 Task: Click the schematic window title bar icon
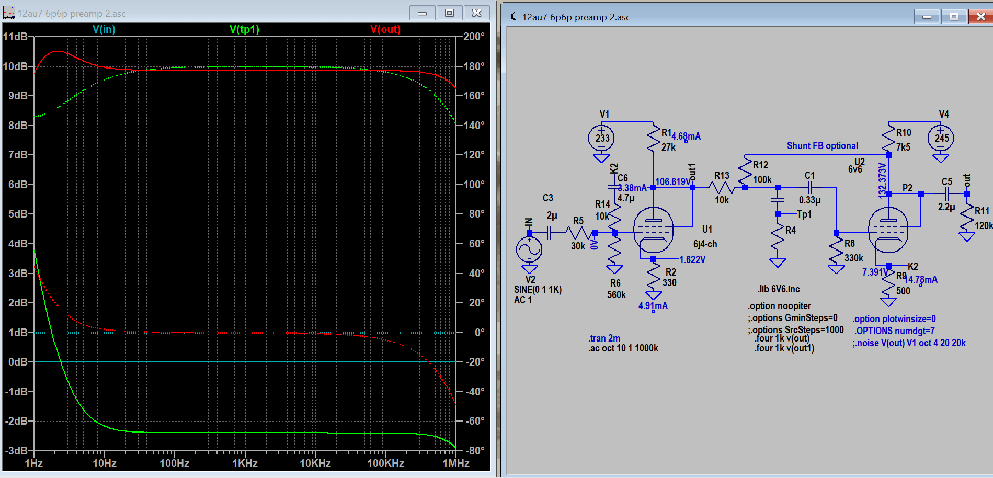(x=512, y=17)
